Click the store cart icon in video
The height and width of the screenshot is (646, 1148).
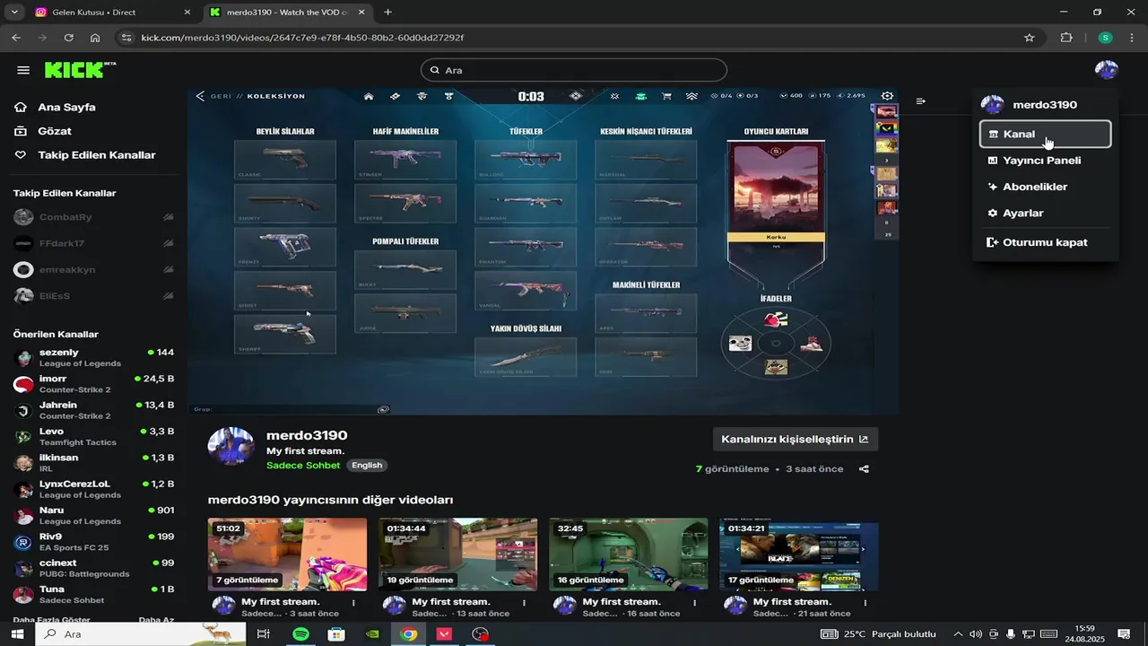(666, 96)
